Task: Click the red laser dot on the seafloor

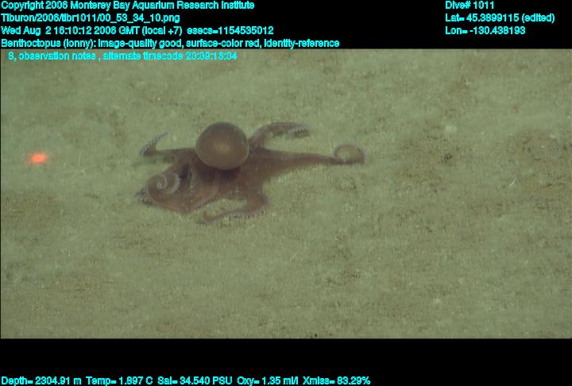Action: point(39,158)
